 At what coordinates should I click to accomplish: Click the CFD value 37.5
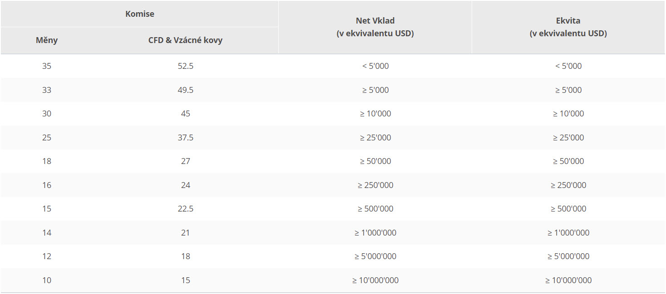185,138
